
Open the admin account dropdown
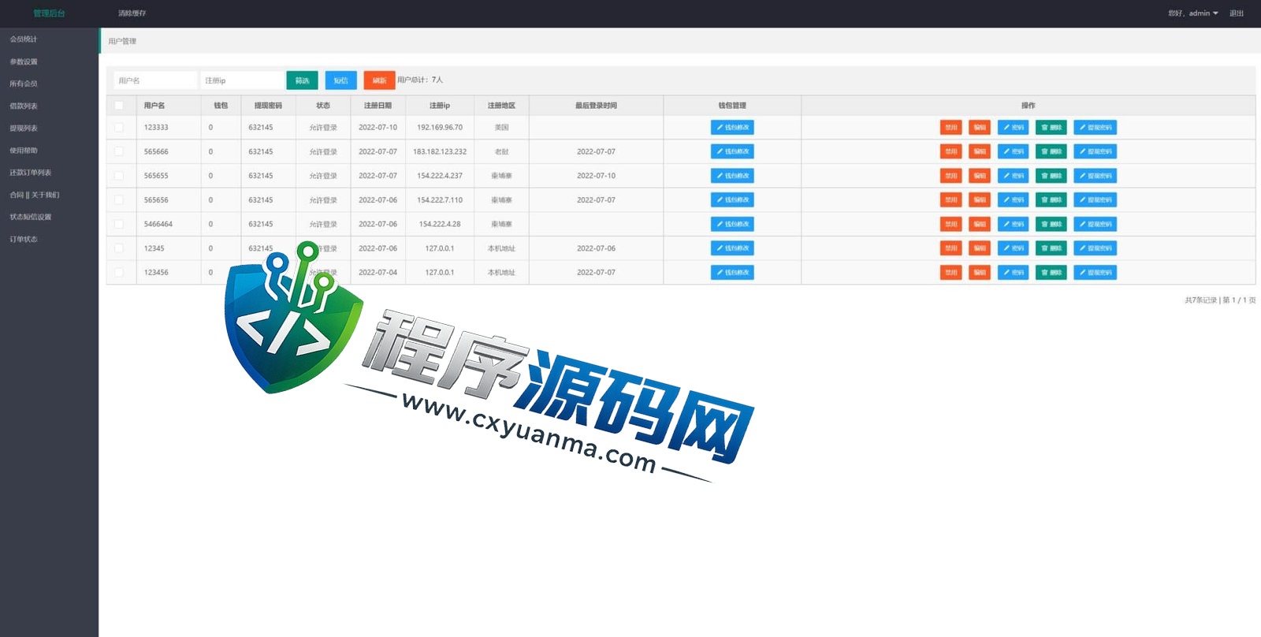(1193, 13)
